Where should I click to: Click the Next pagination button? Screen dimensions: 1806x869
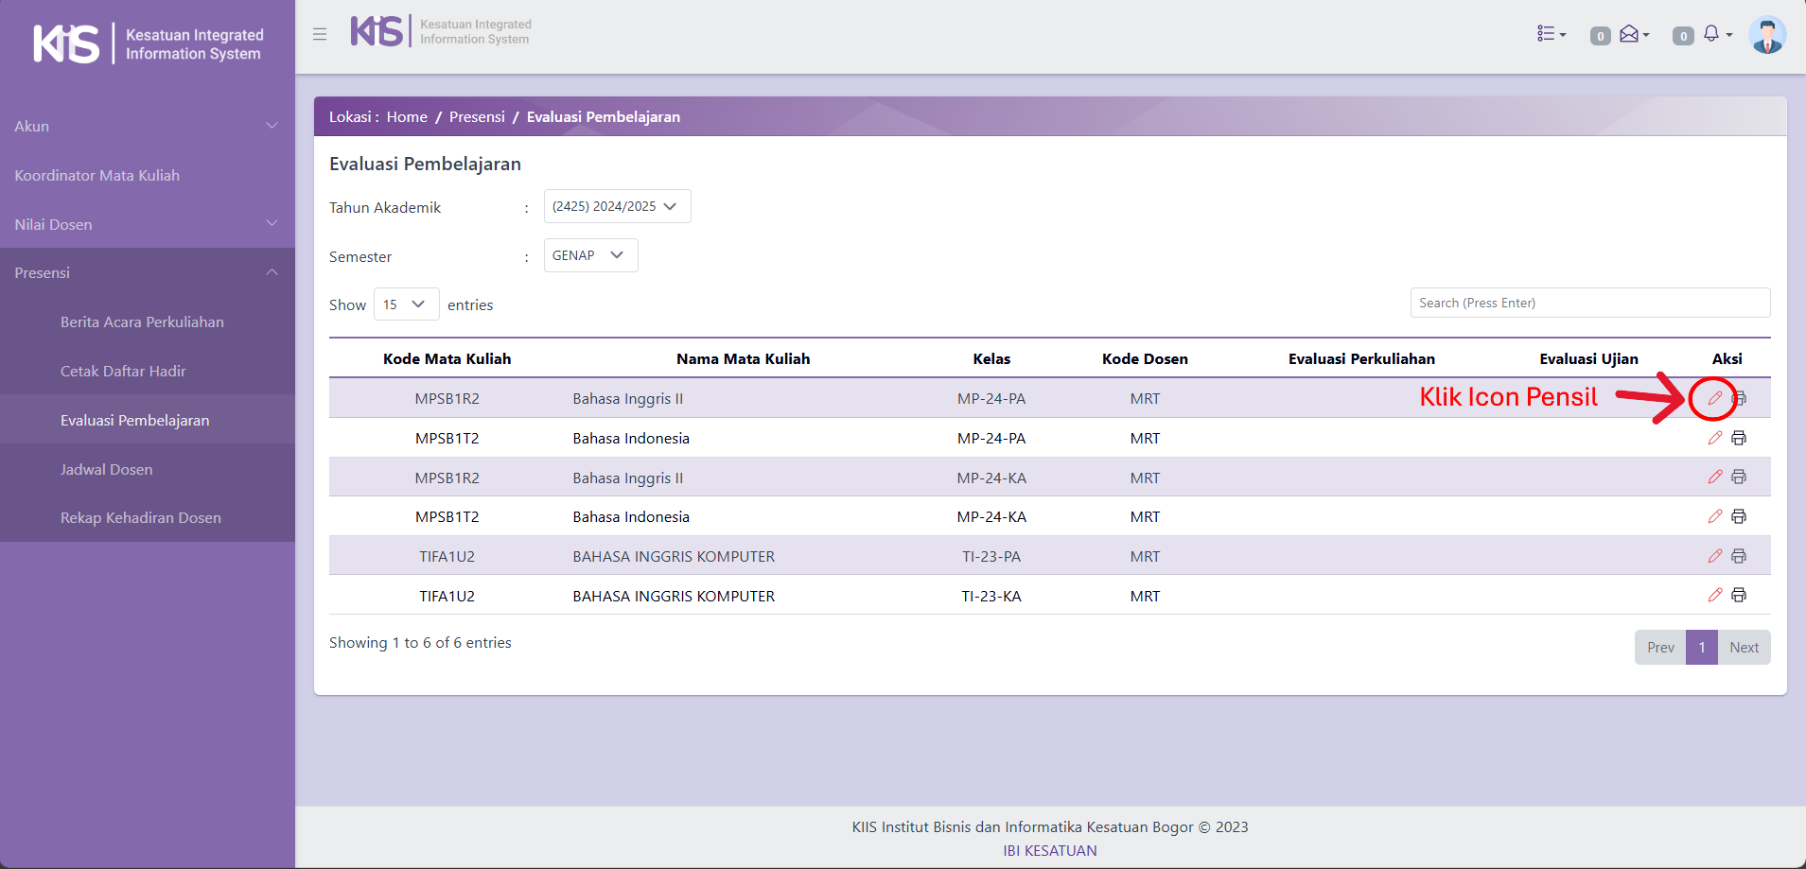pos(1744,648)
